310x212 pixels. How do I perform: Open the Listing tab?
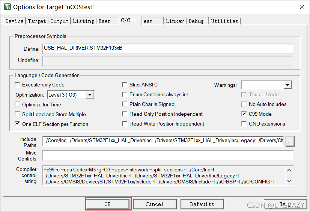[83, 21]
